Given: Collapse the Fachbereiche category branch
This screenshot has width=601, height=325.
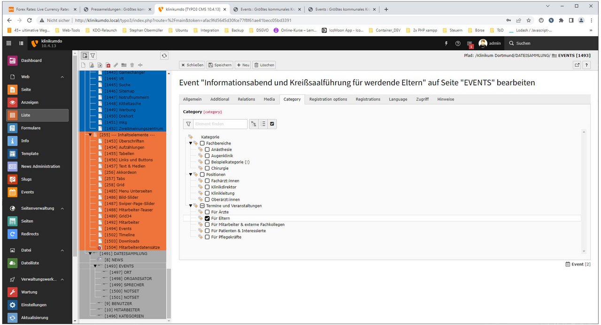Looking at the screenshot, I should 191,144.
